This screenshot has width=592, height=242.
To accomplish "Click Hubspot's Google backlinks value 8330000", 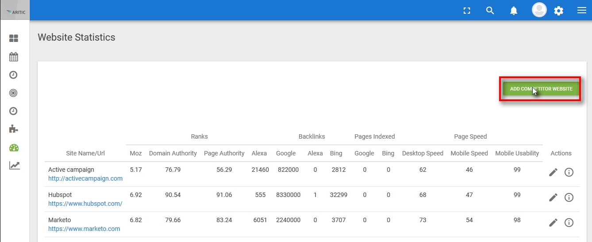I will tap(288, 195).
